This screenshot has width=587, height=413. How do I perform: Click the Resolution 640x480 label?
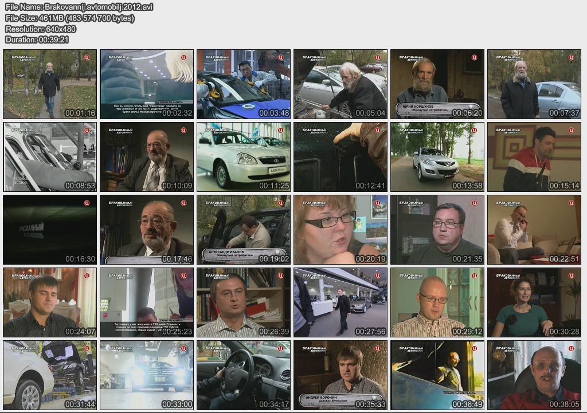[41, 29]
